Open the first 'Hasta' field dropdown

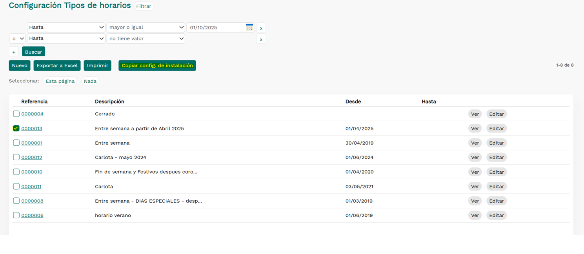tap(66, 27)
